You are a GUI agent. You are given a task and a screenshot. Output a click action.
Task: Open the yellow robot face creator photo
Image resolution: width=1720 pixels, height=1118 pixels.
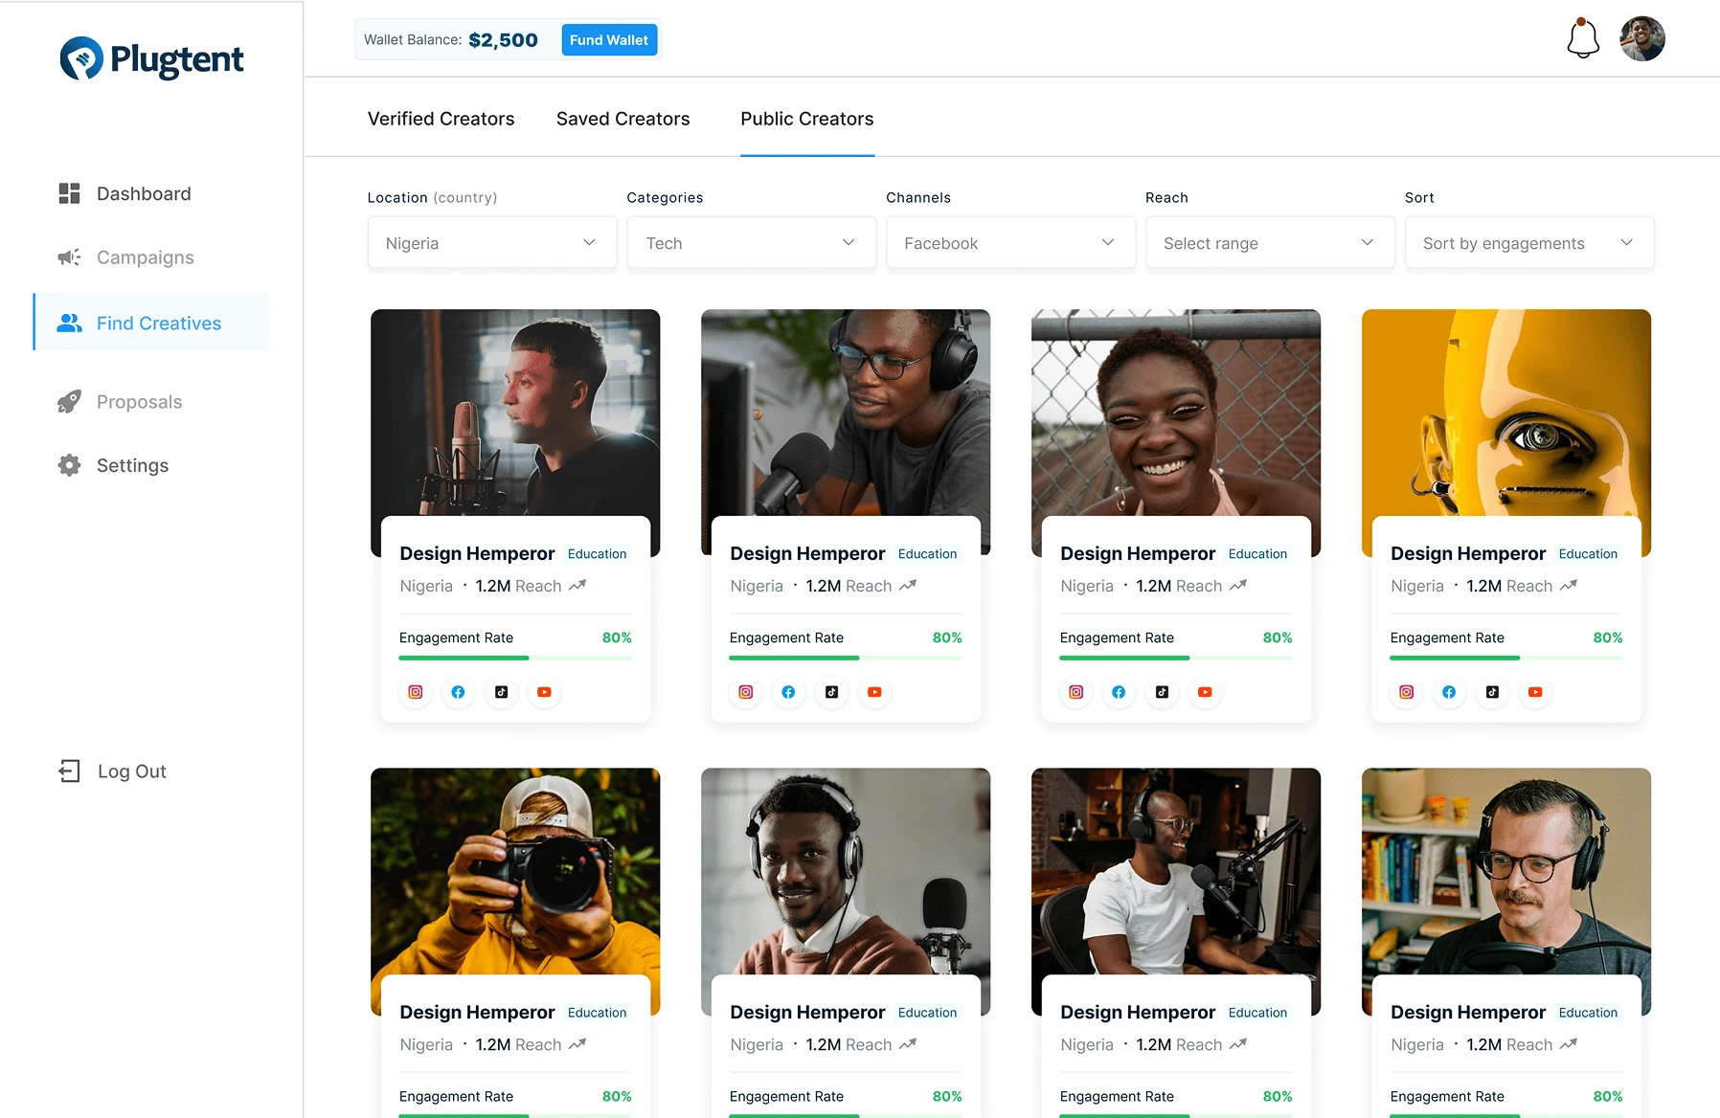[x=1506, y=413]
